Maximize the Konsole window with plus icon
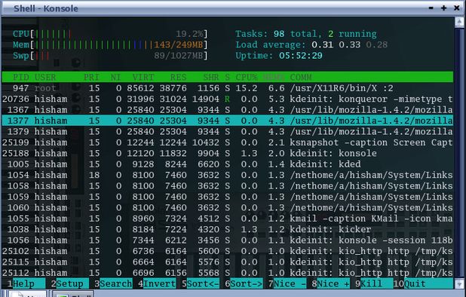Screen dimensions: 466x297 (443, 8)
